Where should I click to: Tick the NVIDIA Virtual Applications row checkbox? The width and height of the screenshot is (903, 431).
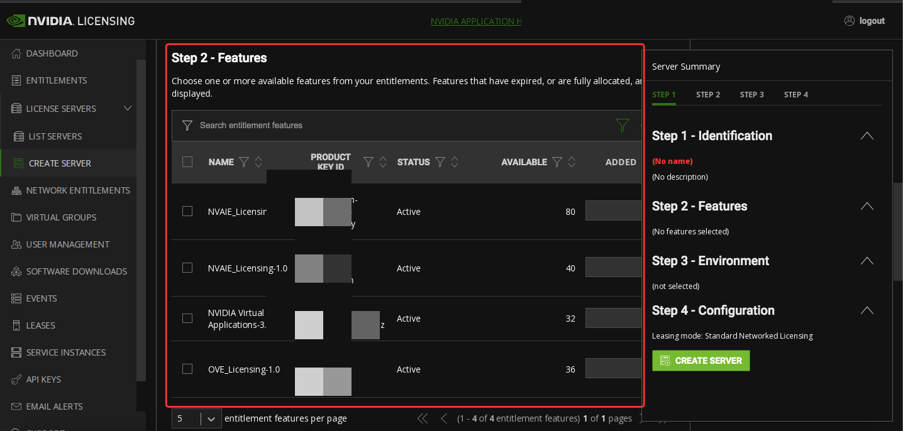coord(187,318)
